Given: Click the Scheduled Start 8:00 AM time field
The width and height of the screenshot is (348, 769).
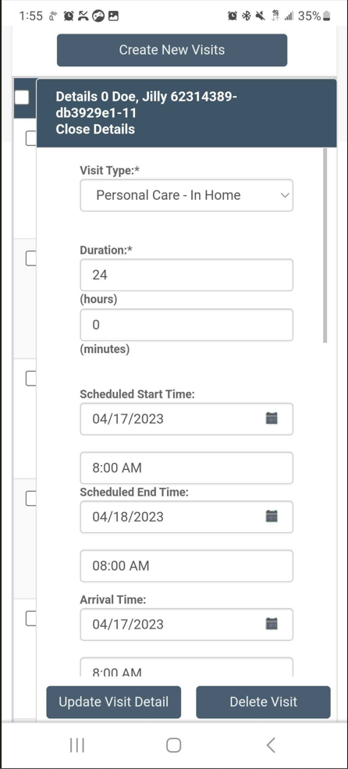Looking at the screenshot, I should pos(186,468).
